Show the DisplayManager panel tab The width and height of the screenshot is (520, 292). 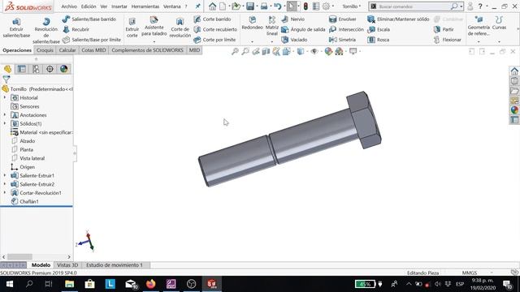tap(63, 69)
